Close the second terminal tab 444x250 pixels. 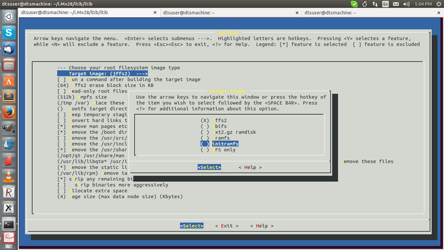[x=297, y=12]
